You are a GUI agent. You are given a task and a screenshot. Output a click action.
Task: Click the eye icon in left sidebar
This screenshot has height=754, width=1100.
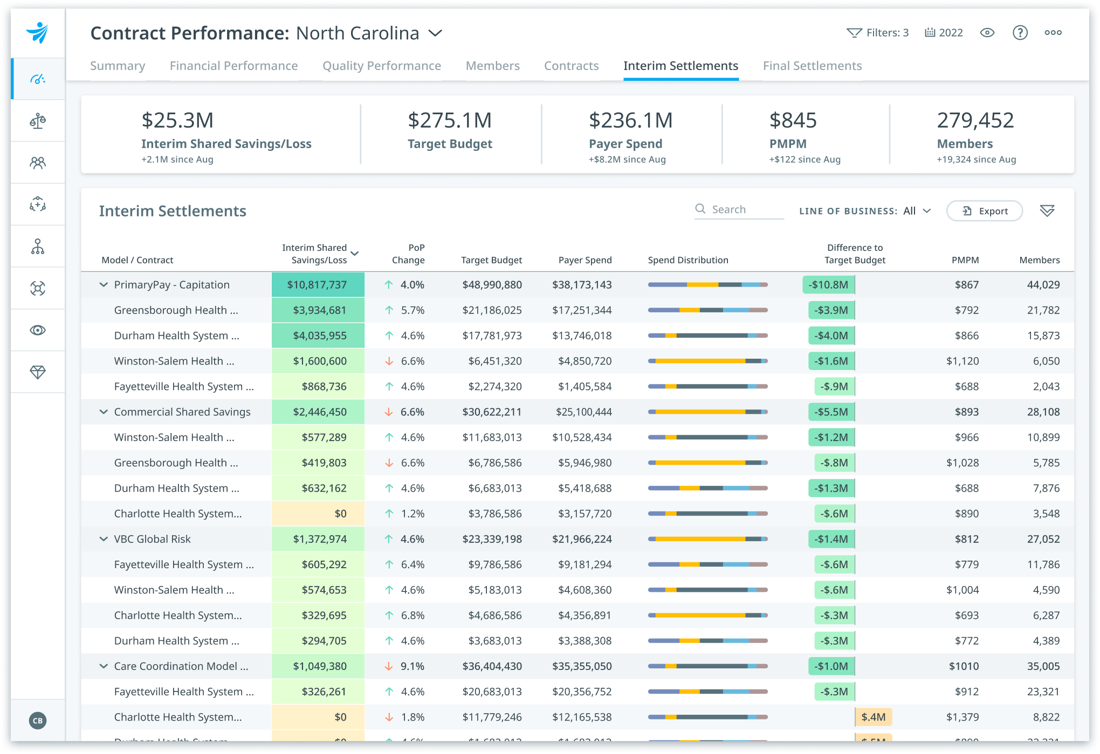tap(38, 330)
